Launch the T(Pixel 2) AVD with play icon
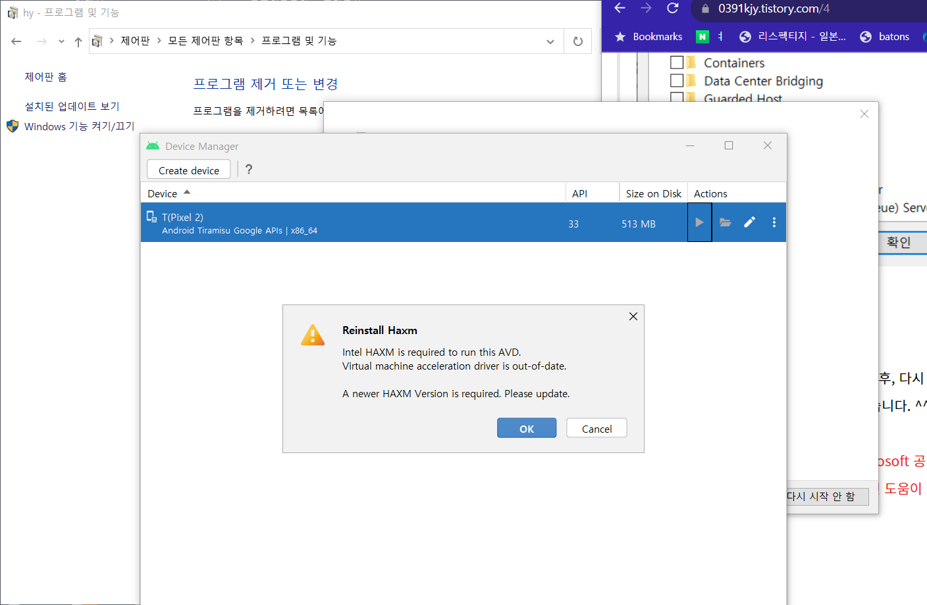Screen dimensions: 927x605 tap(699, 222)
